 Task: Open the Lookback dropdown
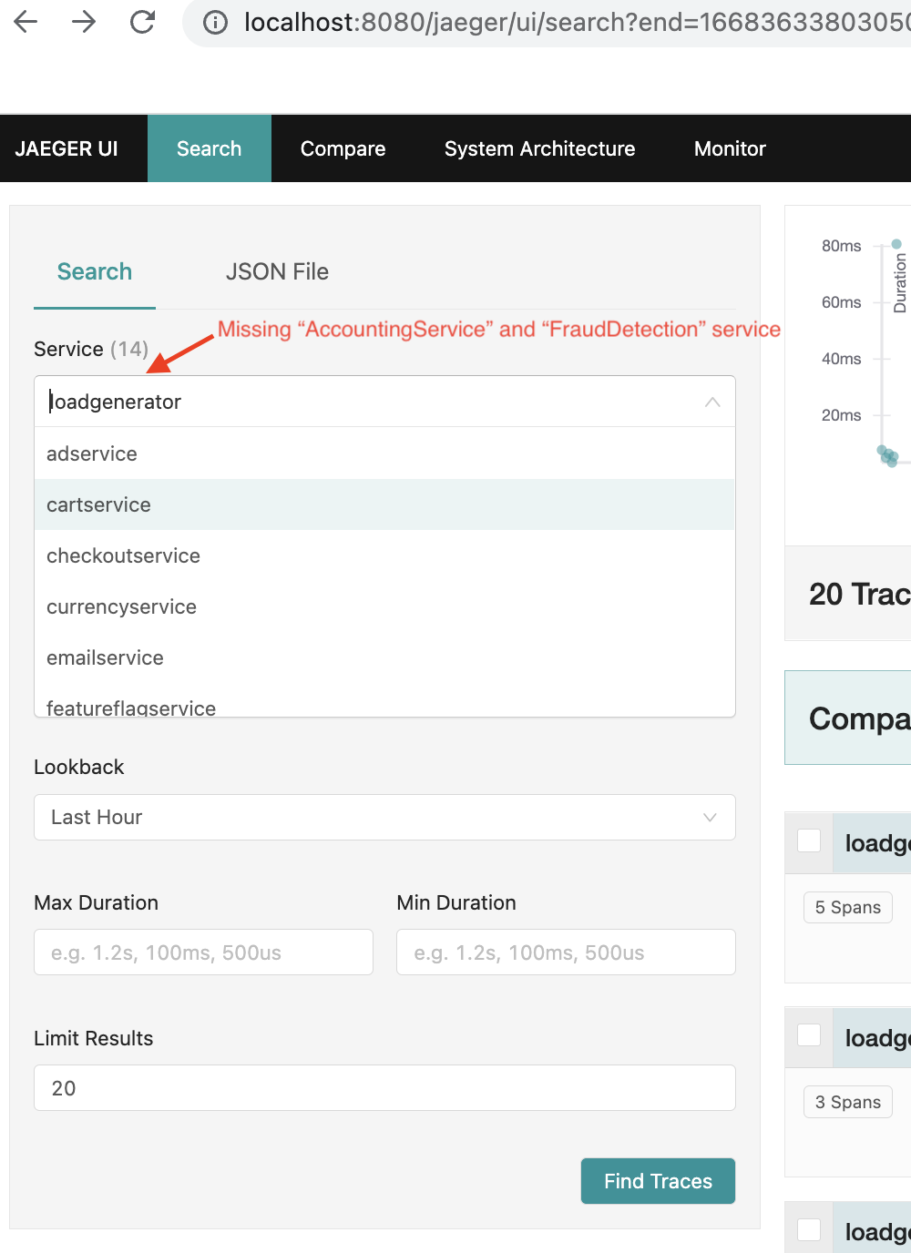[x=383, y=817]
